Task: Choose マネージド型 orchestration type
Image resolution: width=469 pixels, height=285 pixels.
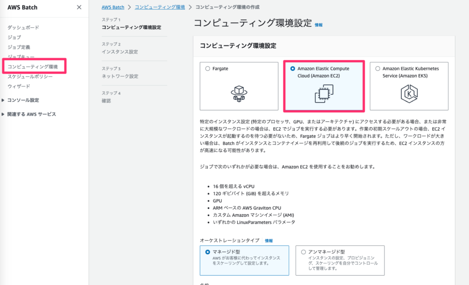Action: tap(244, 261)
